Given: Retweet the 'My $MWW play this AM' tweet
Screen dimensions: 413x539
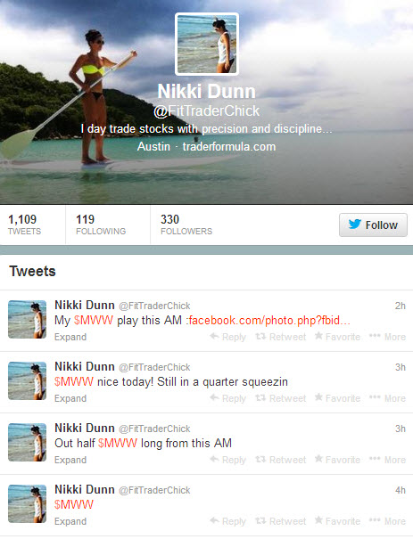Looking at the screenshot, I should click(x=280, y=337).
